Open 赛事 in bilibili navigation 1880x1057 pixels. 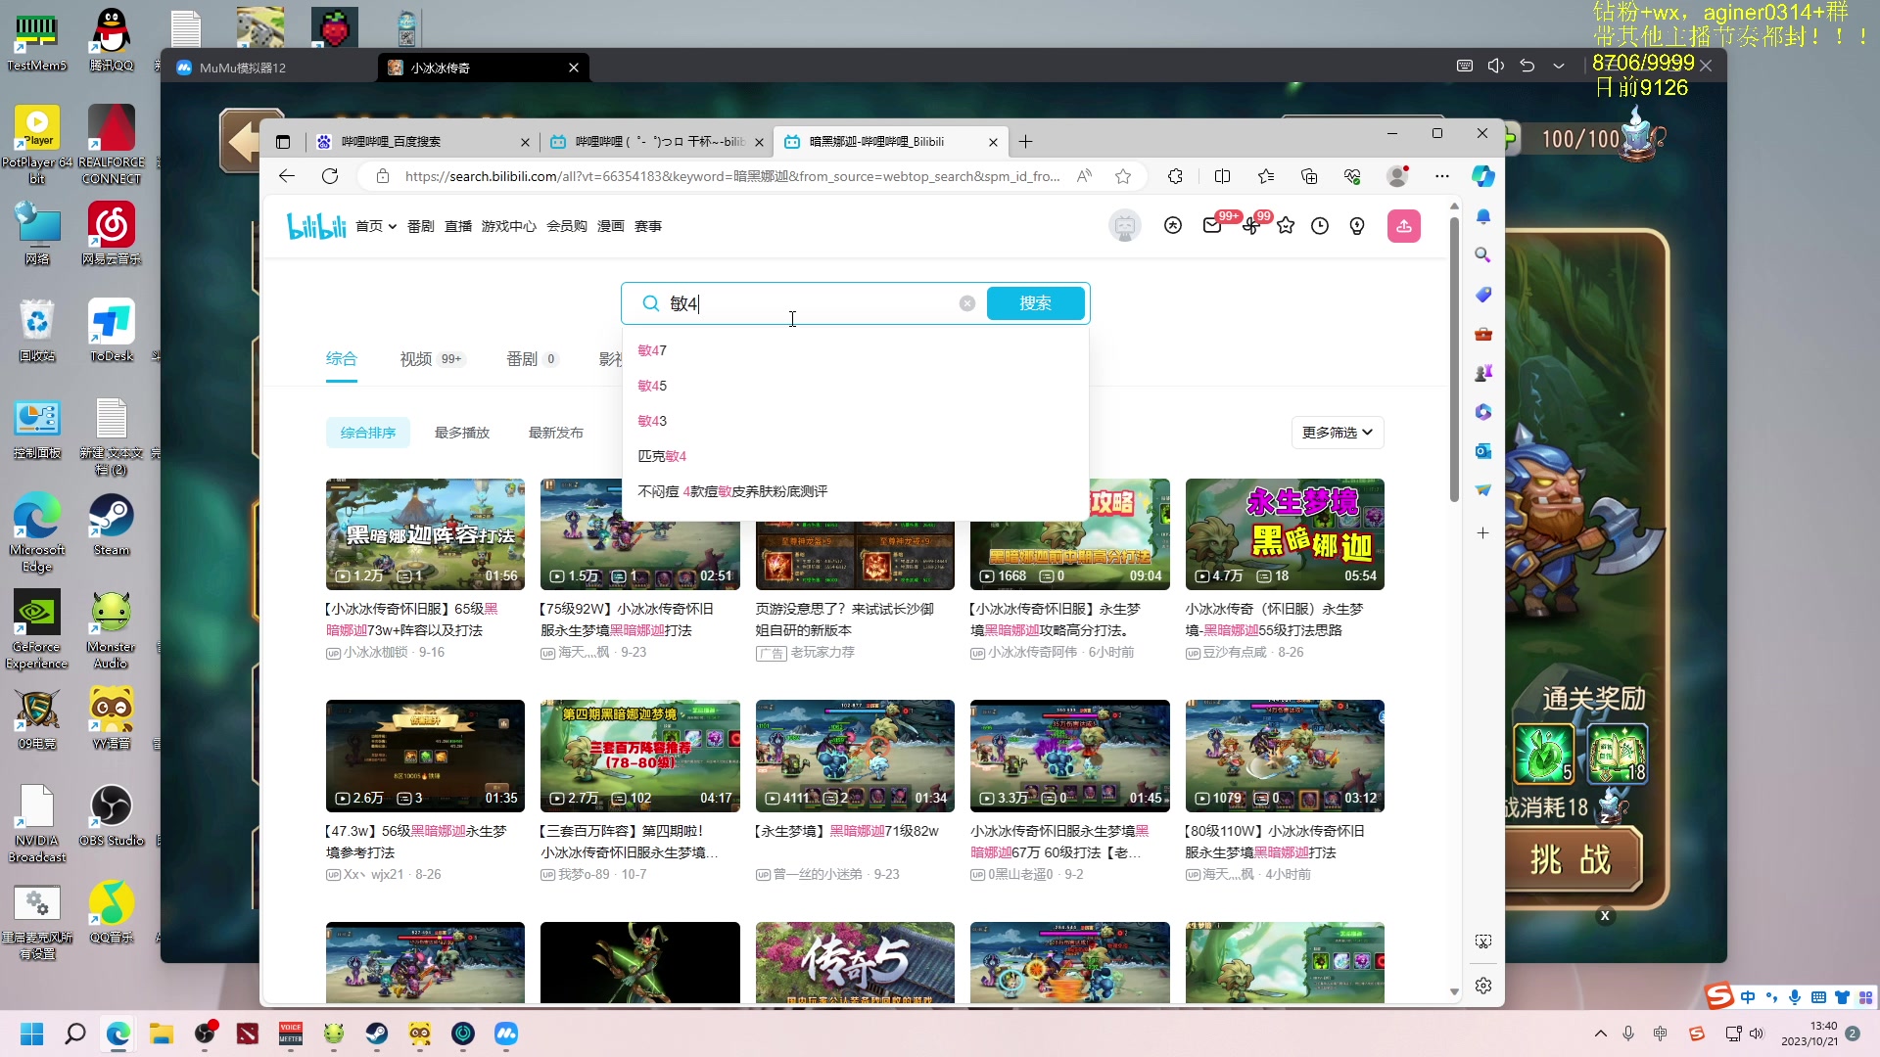[648, 226]
